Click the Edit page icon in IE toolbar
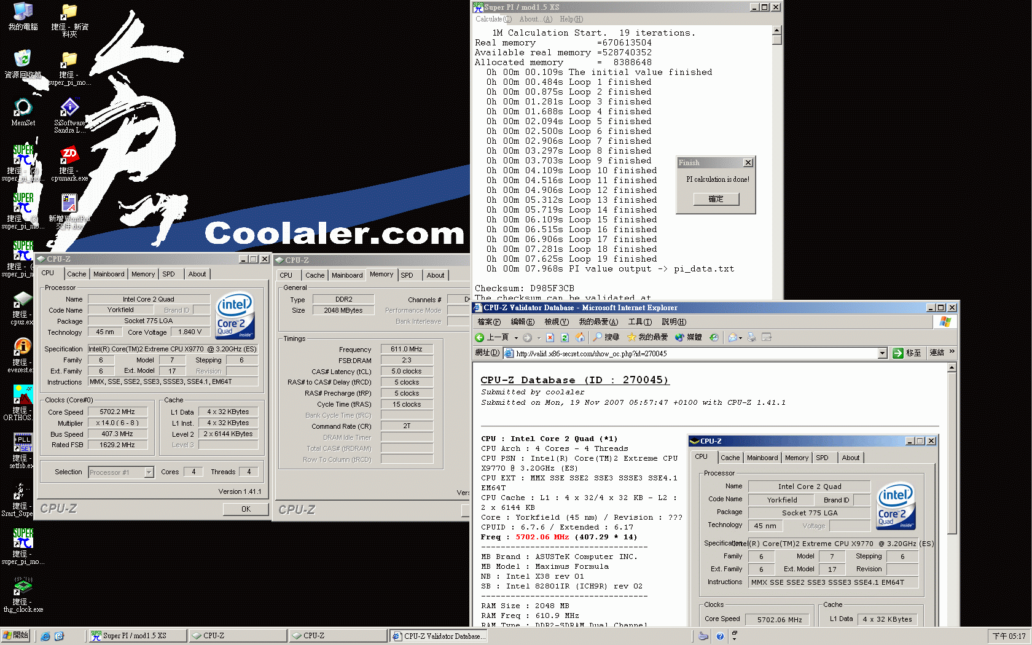Viewport: 1032px width, 645px height. (766, 337)
